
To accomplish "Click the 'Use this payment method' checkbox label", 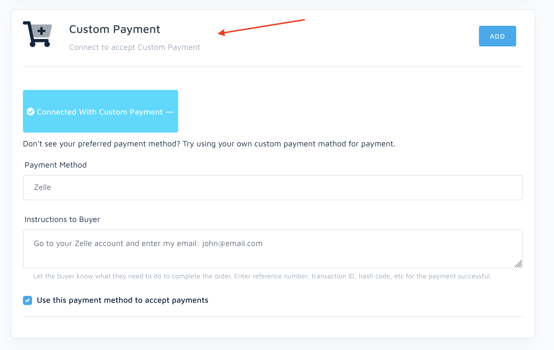I will pyautogui.click(x=122, y=300).
